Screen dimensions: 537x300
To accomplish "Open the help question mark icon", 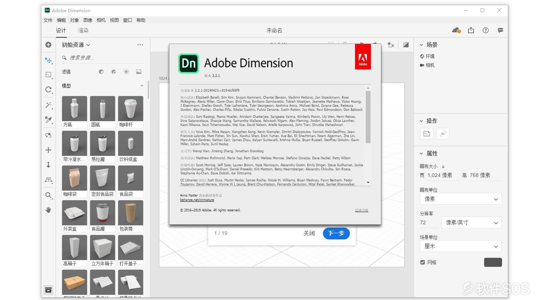I will click(486, 30).
